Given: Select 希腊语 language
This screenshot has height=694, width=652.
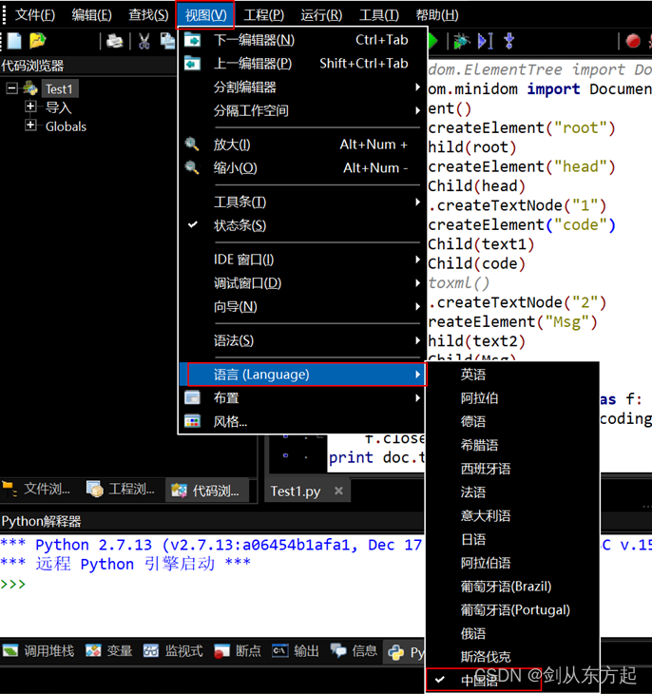Looking at the screenshot, I should (512, 445).
